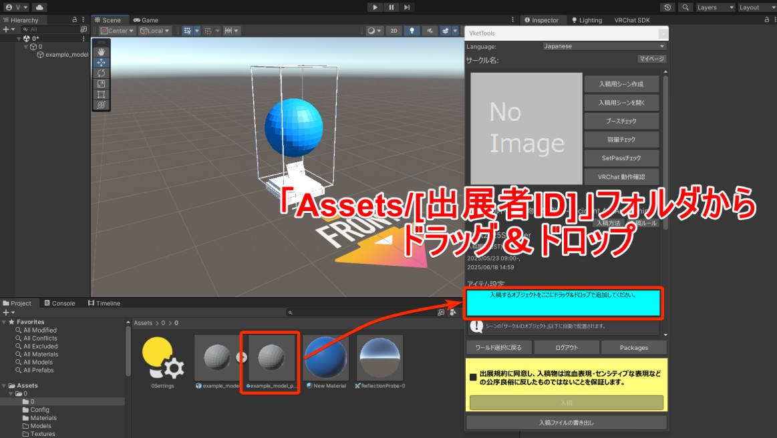777x438 pixels.
Task: Switch to the Console tab
Action: point(59,303)
